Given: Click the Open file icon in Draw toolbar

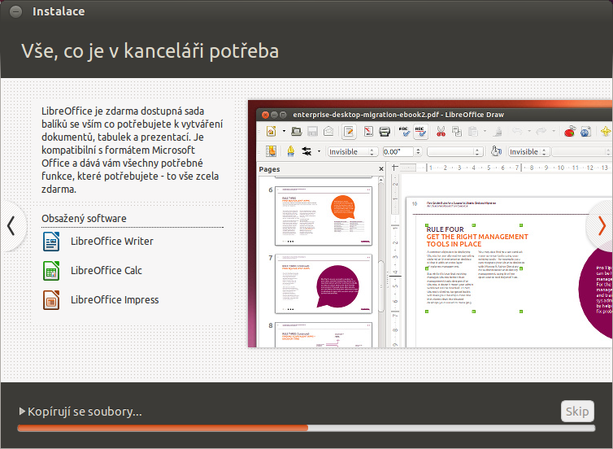Looking at the screenshot, I should click(x=296, y=132).
